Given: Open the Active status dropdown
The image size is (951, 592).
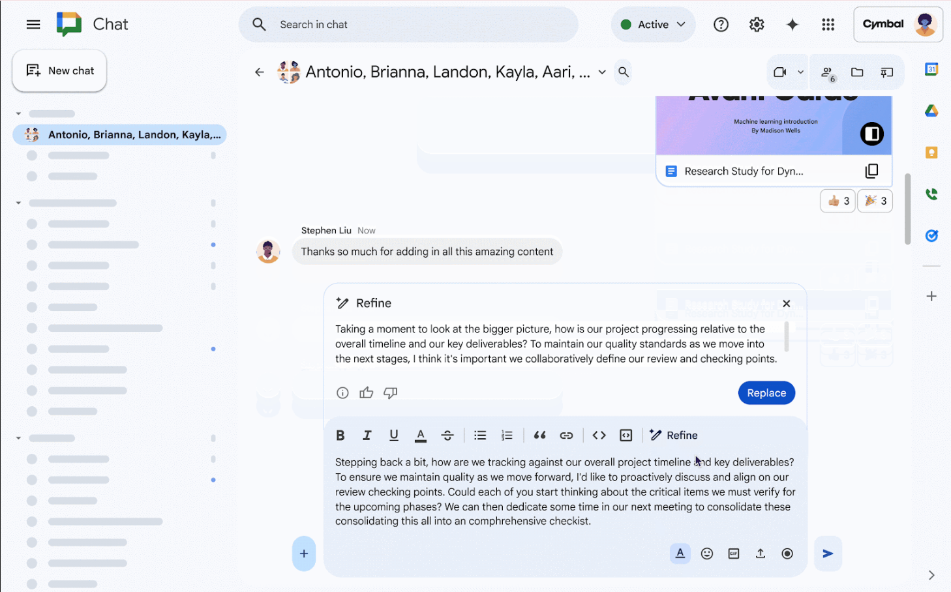Looking at the screenshot, I should (x=653, y=24).
